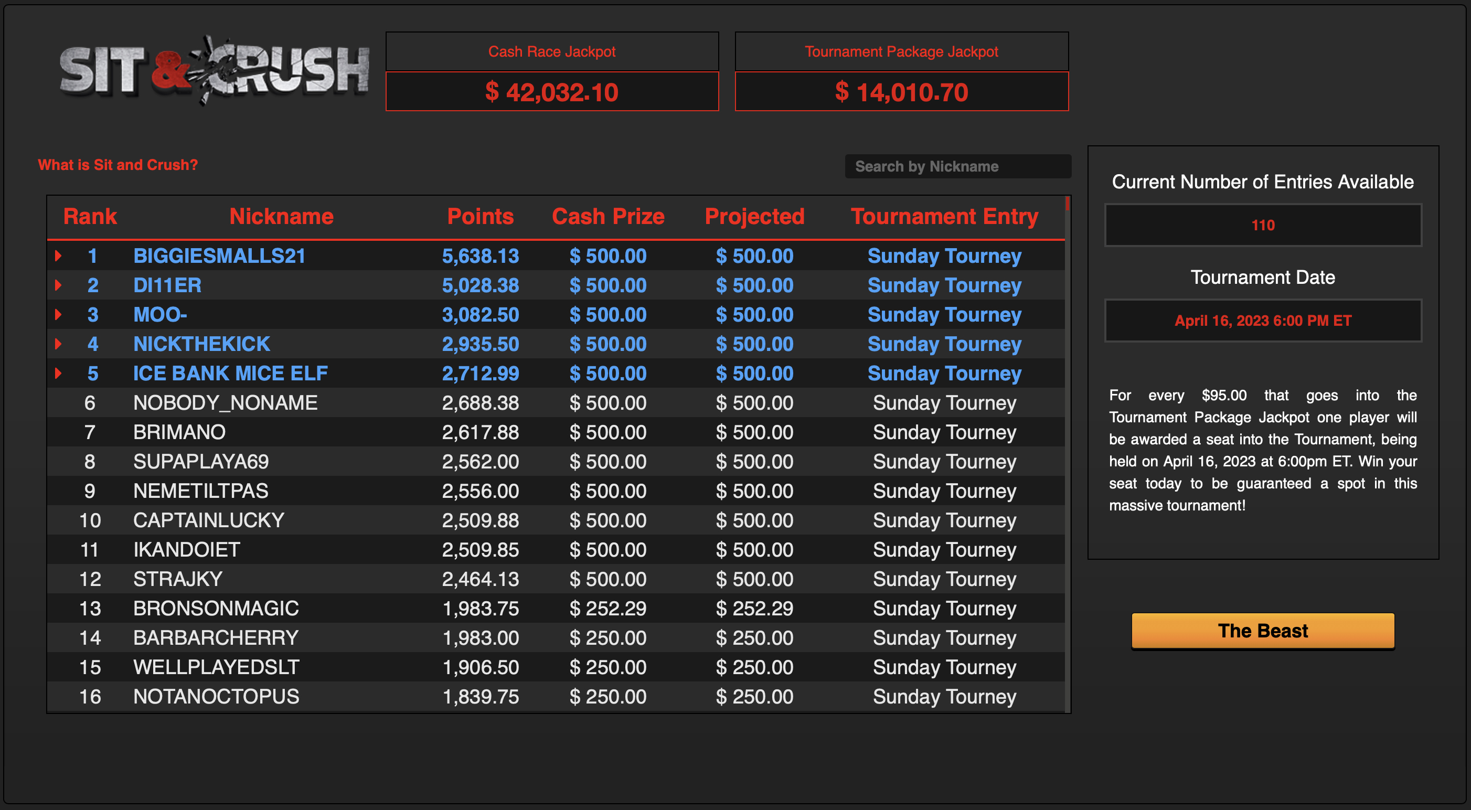Click the date April 16, 2023 6:00 PM ET
Screen dimensions: 1471x810
[1263, 321]
